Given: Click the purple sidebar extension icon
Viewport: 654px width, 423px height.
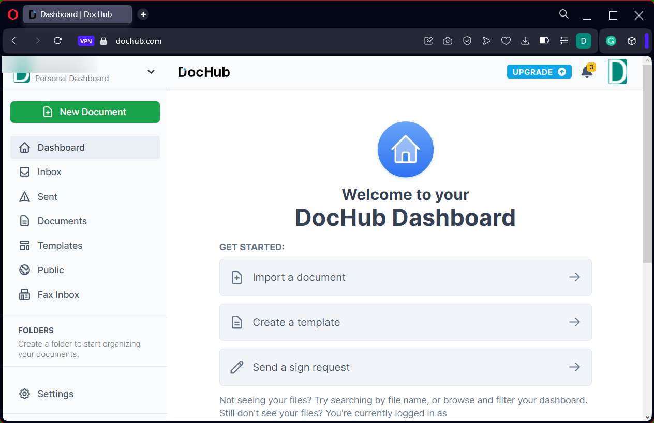Looking at the screenshot, I should 646,41.
